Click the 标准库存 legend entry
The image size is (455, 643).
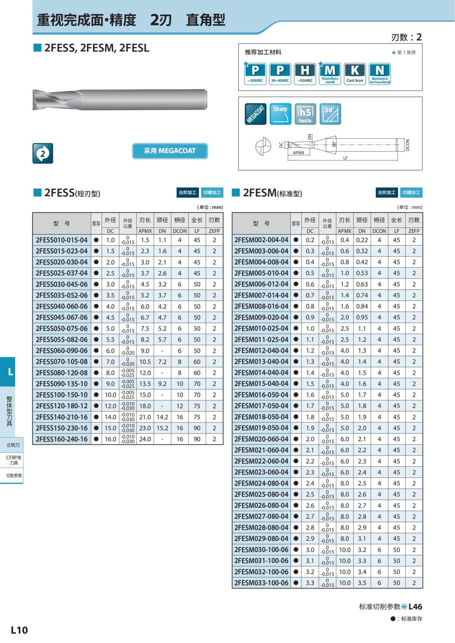click(406, 619)
